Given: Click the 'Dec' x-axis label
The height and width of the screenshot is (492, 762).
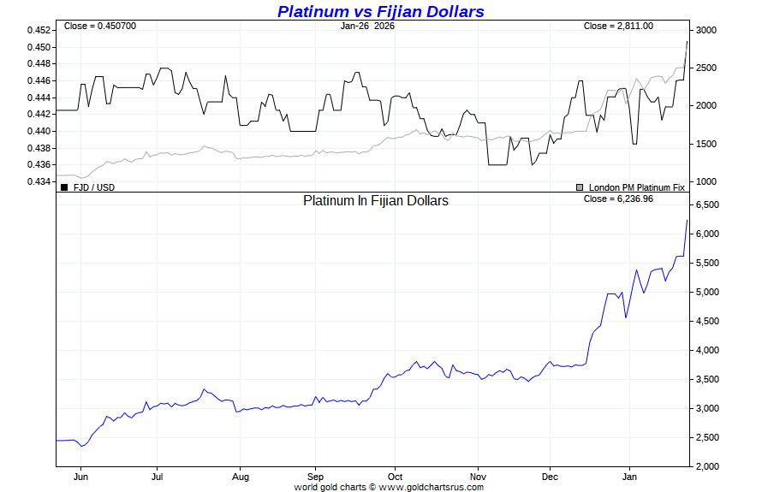Looking at the screenshot, I should [x=550, y=477].
